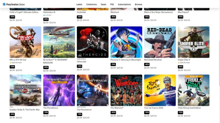Open The Persistence Enhanced cover art

pyautogui.click(x=59, y=90)
